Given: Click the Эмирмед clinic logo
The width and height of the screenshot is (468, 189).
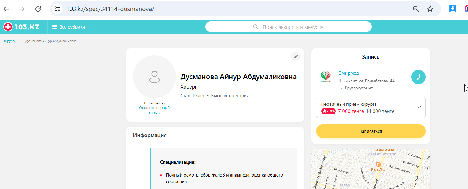Looking at the screenshot, I should (x=326, y=77).
